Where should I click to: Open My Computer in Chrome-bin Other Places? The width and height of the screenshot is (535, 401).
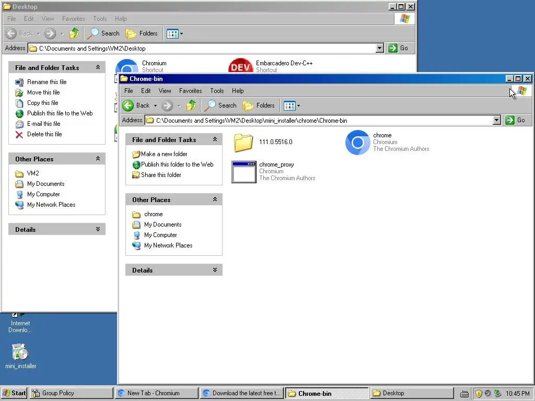click(160, 235)
